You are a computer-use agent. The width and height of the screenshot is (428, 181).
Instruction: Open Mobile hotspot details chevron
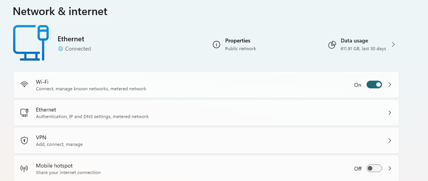[x=390, y=169]
